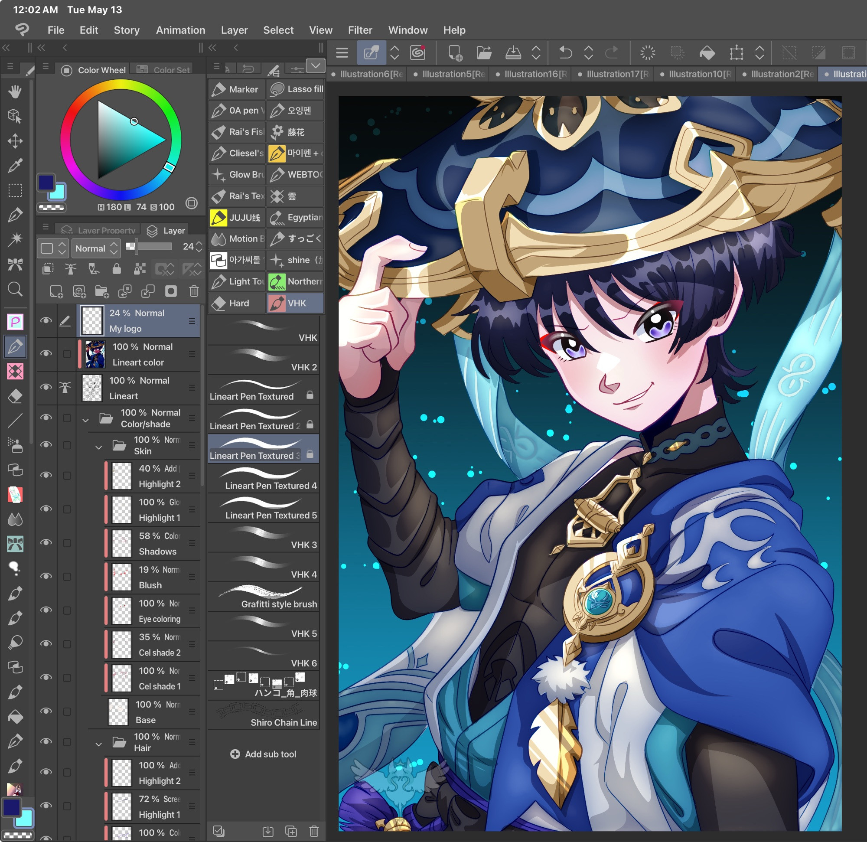The height and width of the screenshot is (842, 867).
Task: Select the Lineart Pen Textured 4 sub tool
Action: coord(263,479)
